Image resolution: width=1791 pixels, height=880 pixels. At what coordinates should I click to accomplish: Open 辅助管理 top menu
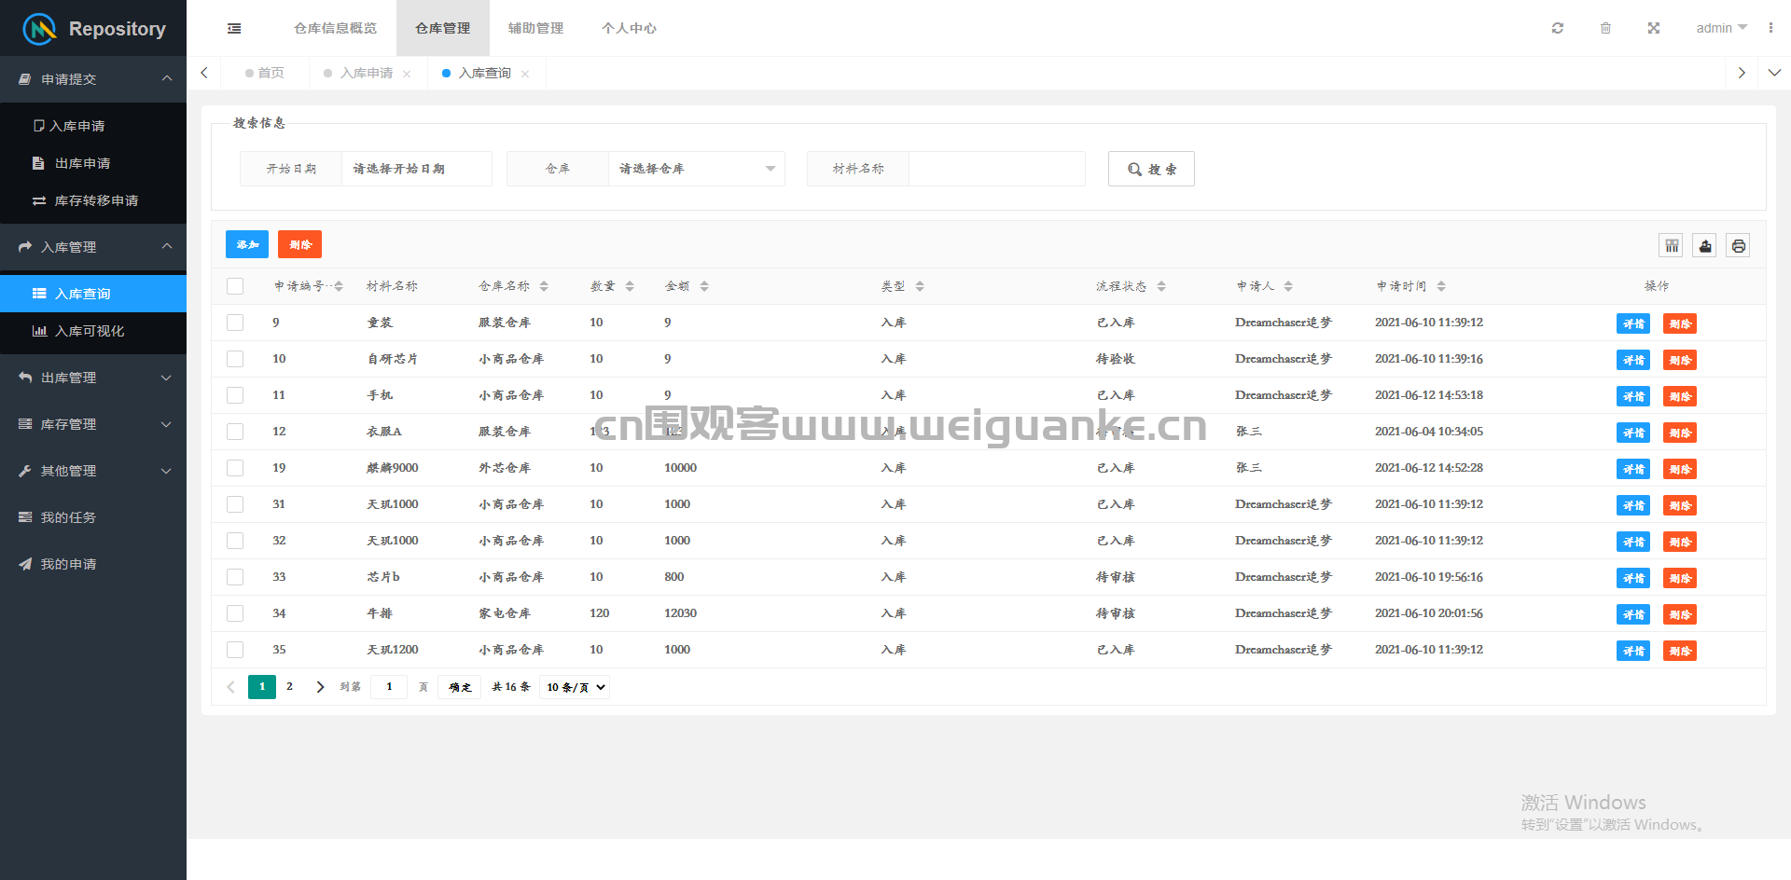coord(535,28)
